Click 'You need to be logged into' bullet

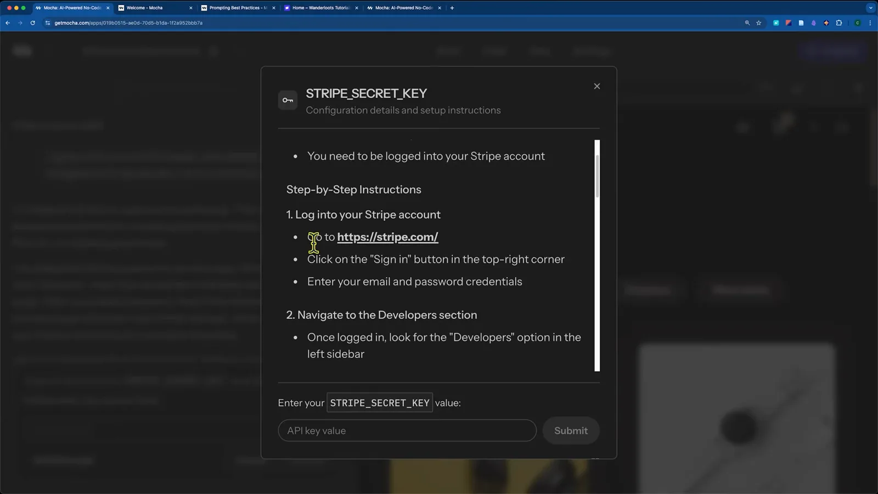426,156
